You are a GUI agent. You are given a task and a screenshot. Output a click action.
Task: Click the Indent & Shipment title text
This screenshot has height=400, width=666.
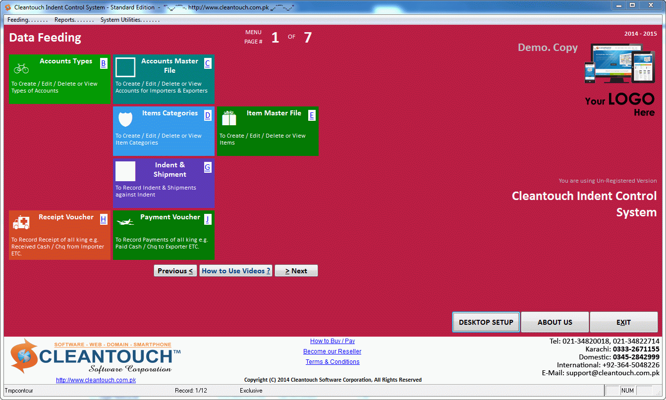[170, 170]
